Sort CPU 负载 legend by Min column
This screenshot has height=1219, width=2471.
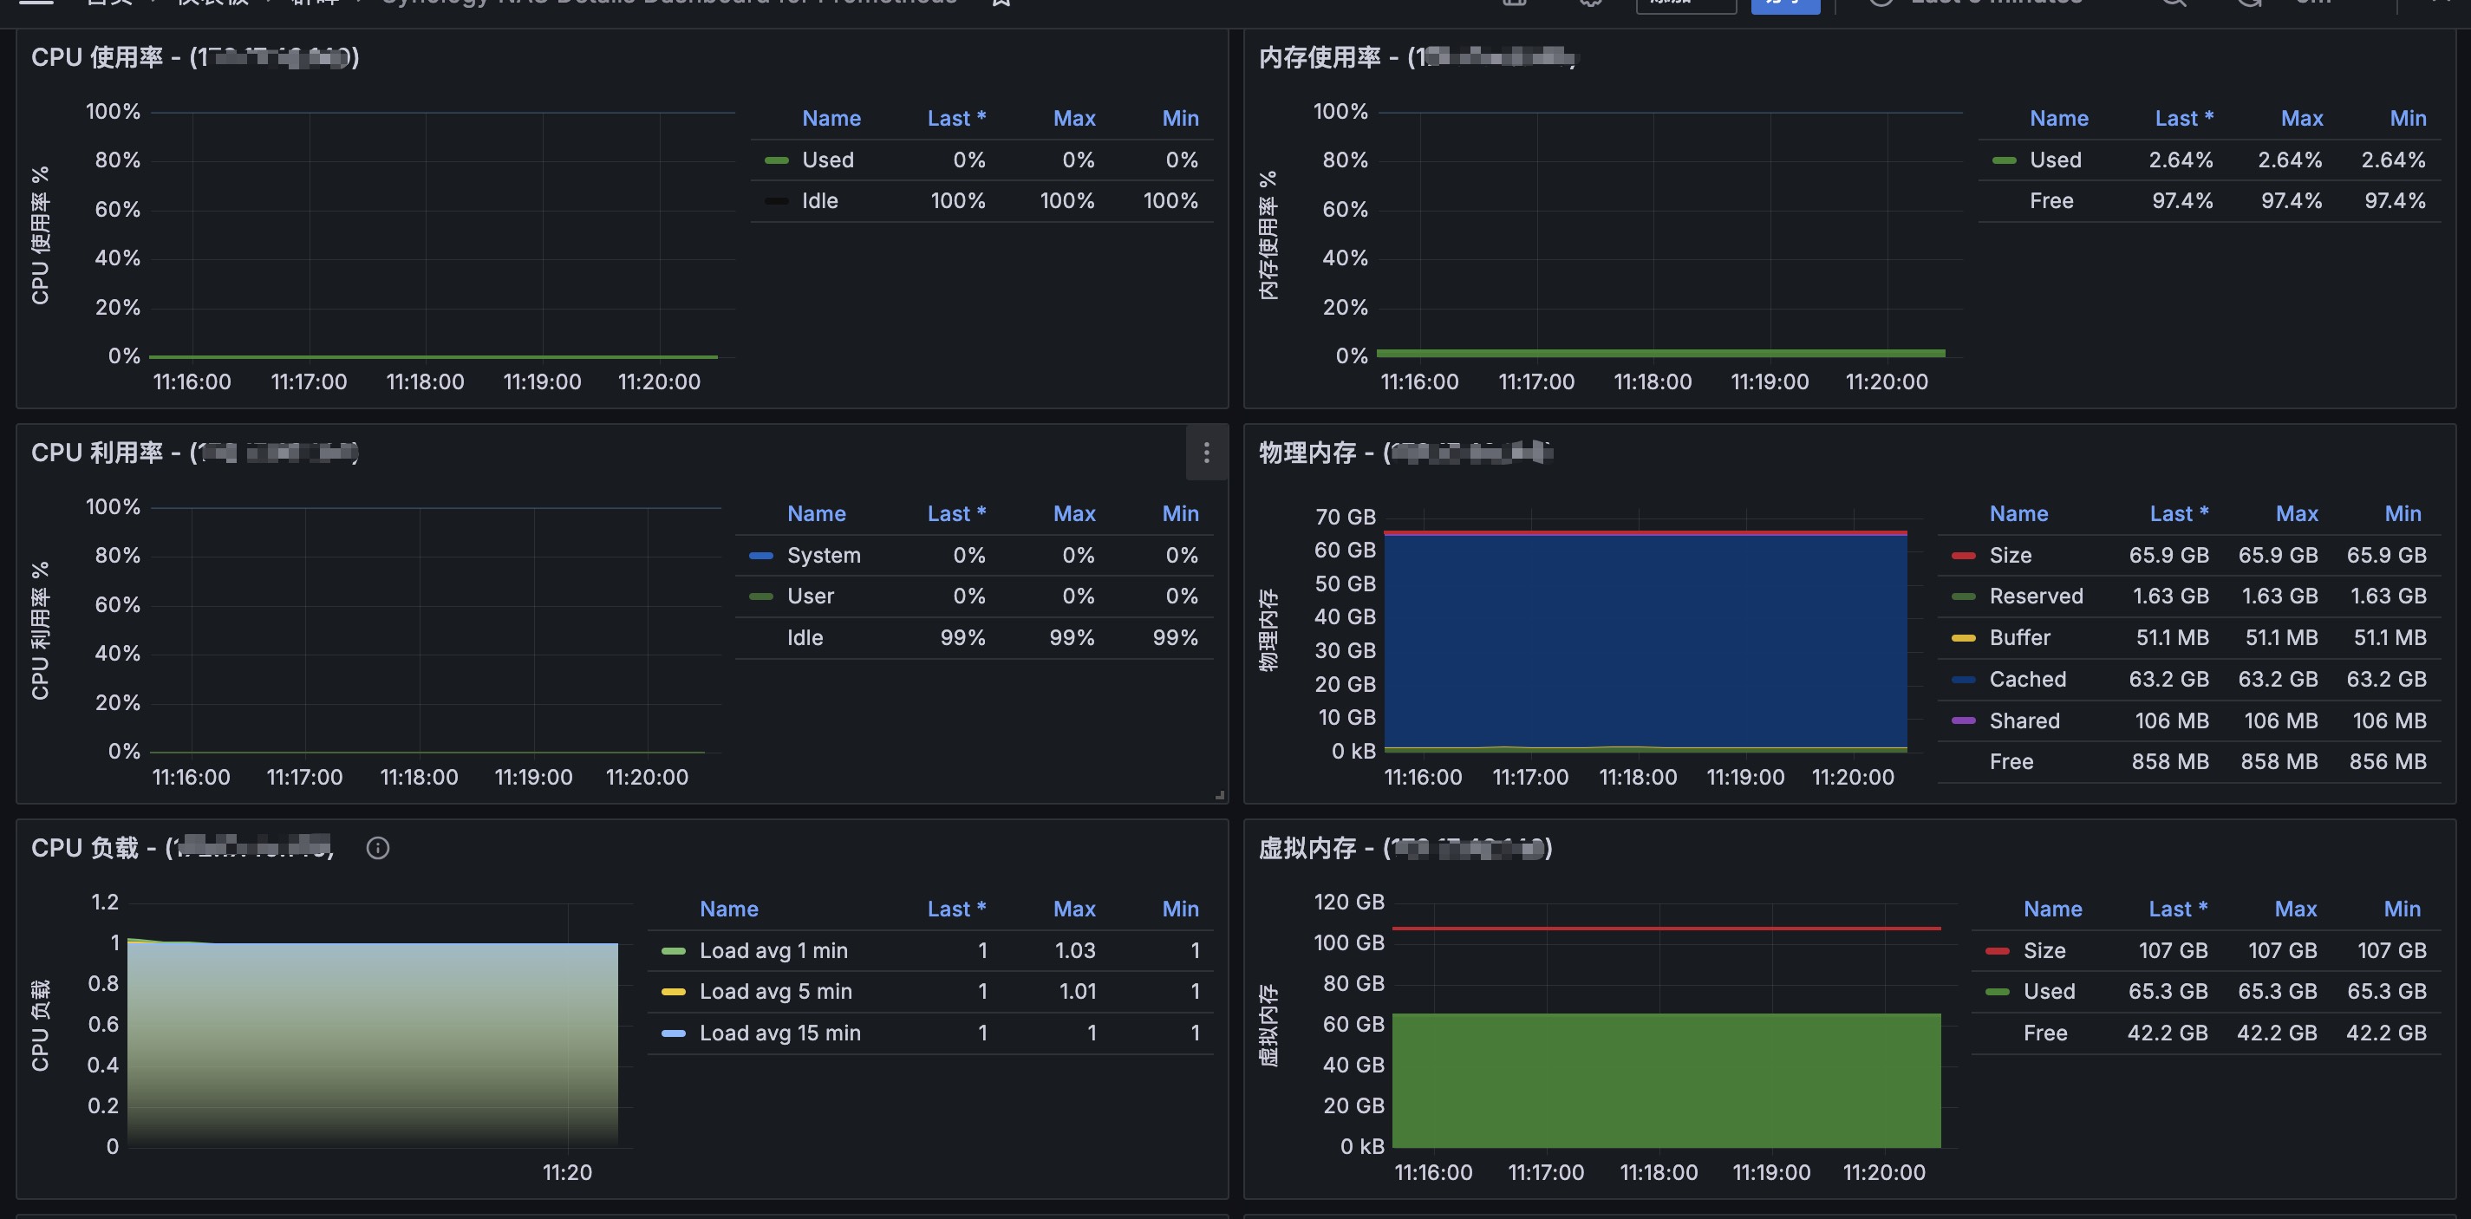pos(1180,909)
